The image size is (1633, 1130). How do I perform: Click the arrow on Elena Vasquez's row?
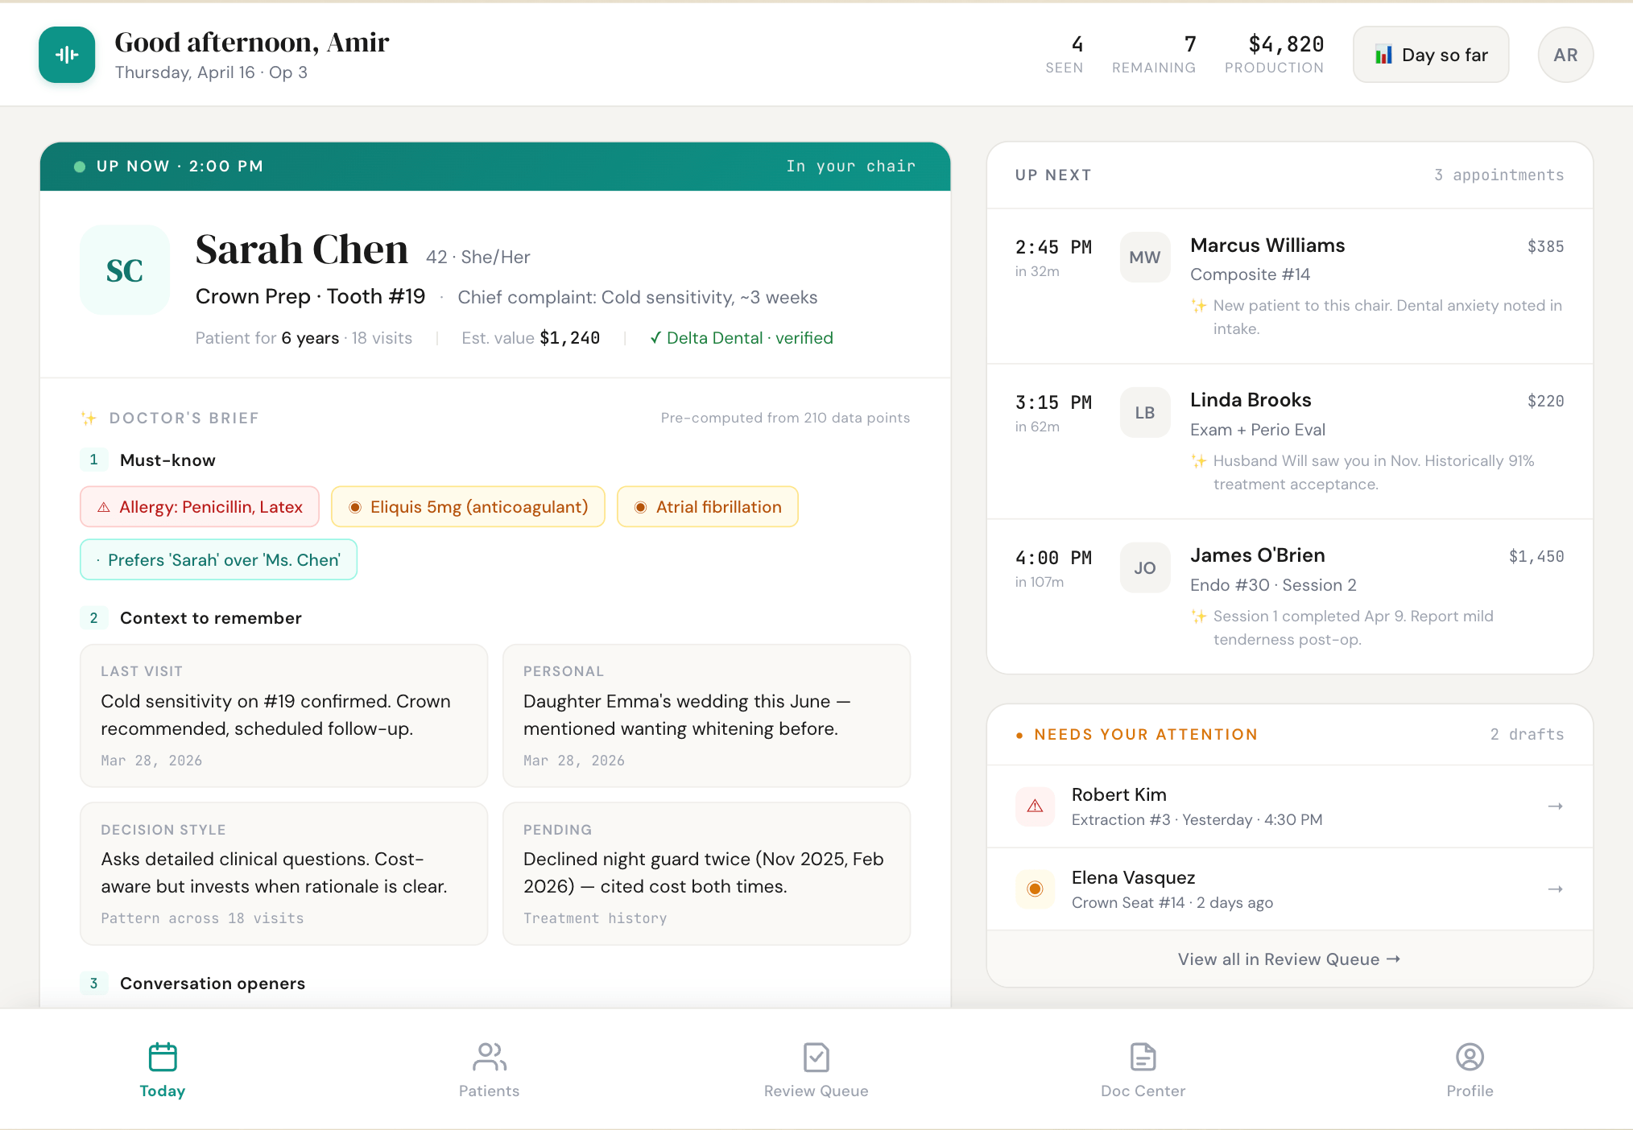(1556, 889)
